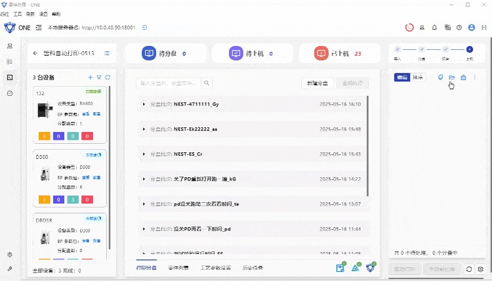Toggle the sidebar collapse icon beside ONE
The image size is (492, 281).
click(39, 28)
